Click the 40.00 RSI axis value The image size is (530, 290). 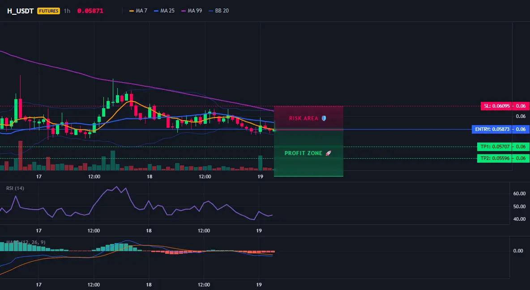[519, 219]
